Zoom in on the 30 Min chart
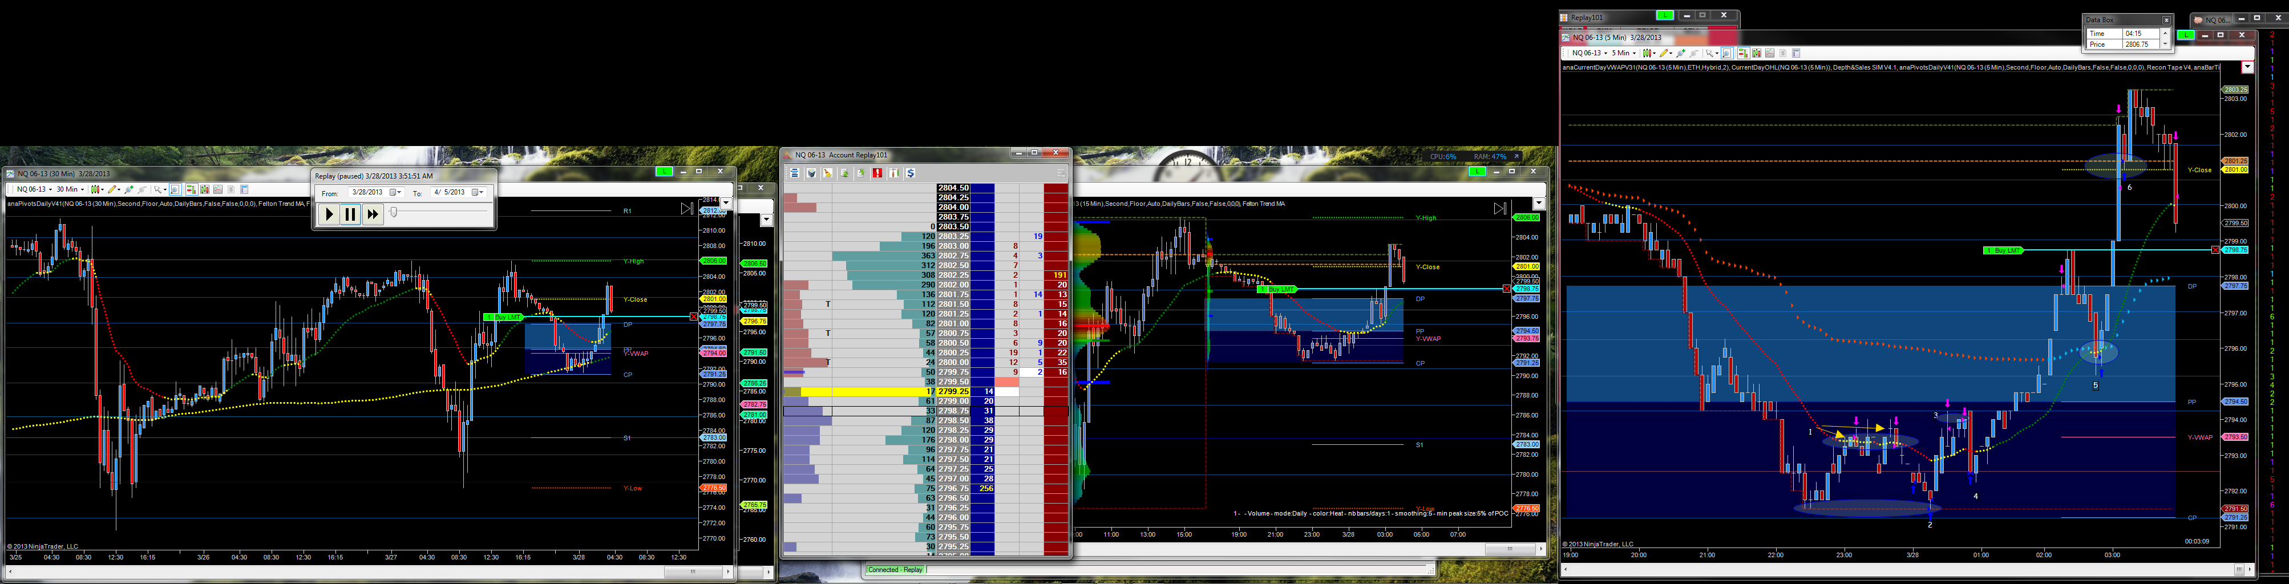Image resolution: width=2289 pixels, height=584 pixels. [130, 189]
